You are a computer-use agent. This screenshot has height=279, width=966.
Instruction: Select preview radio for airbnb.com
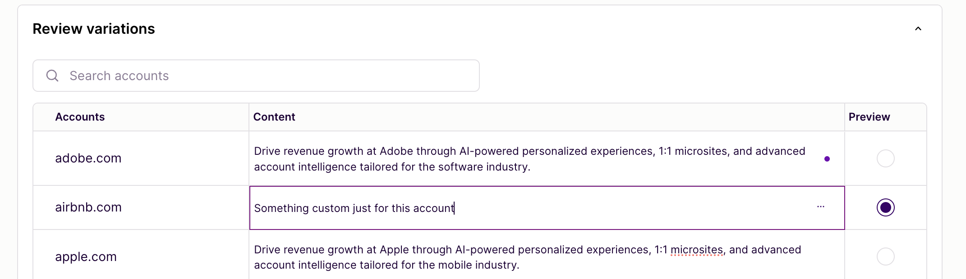tap(885, 207)
